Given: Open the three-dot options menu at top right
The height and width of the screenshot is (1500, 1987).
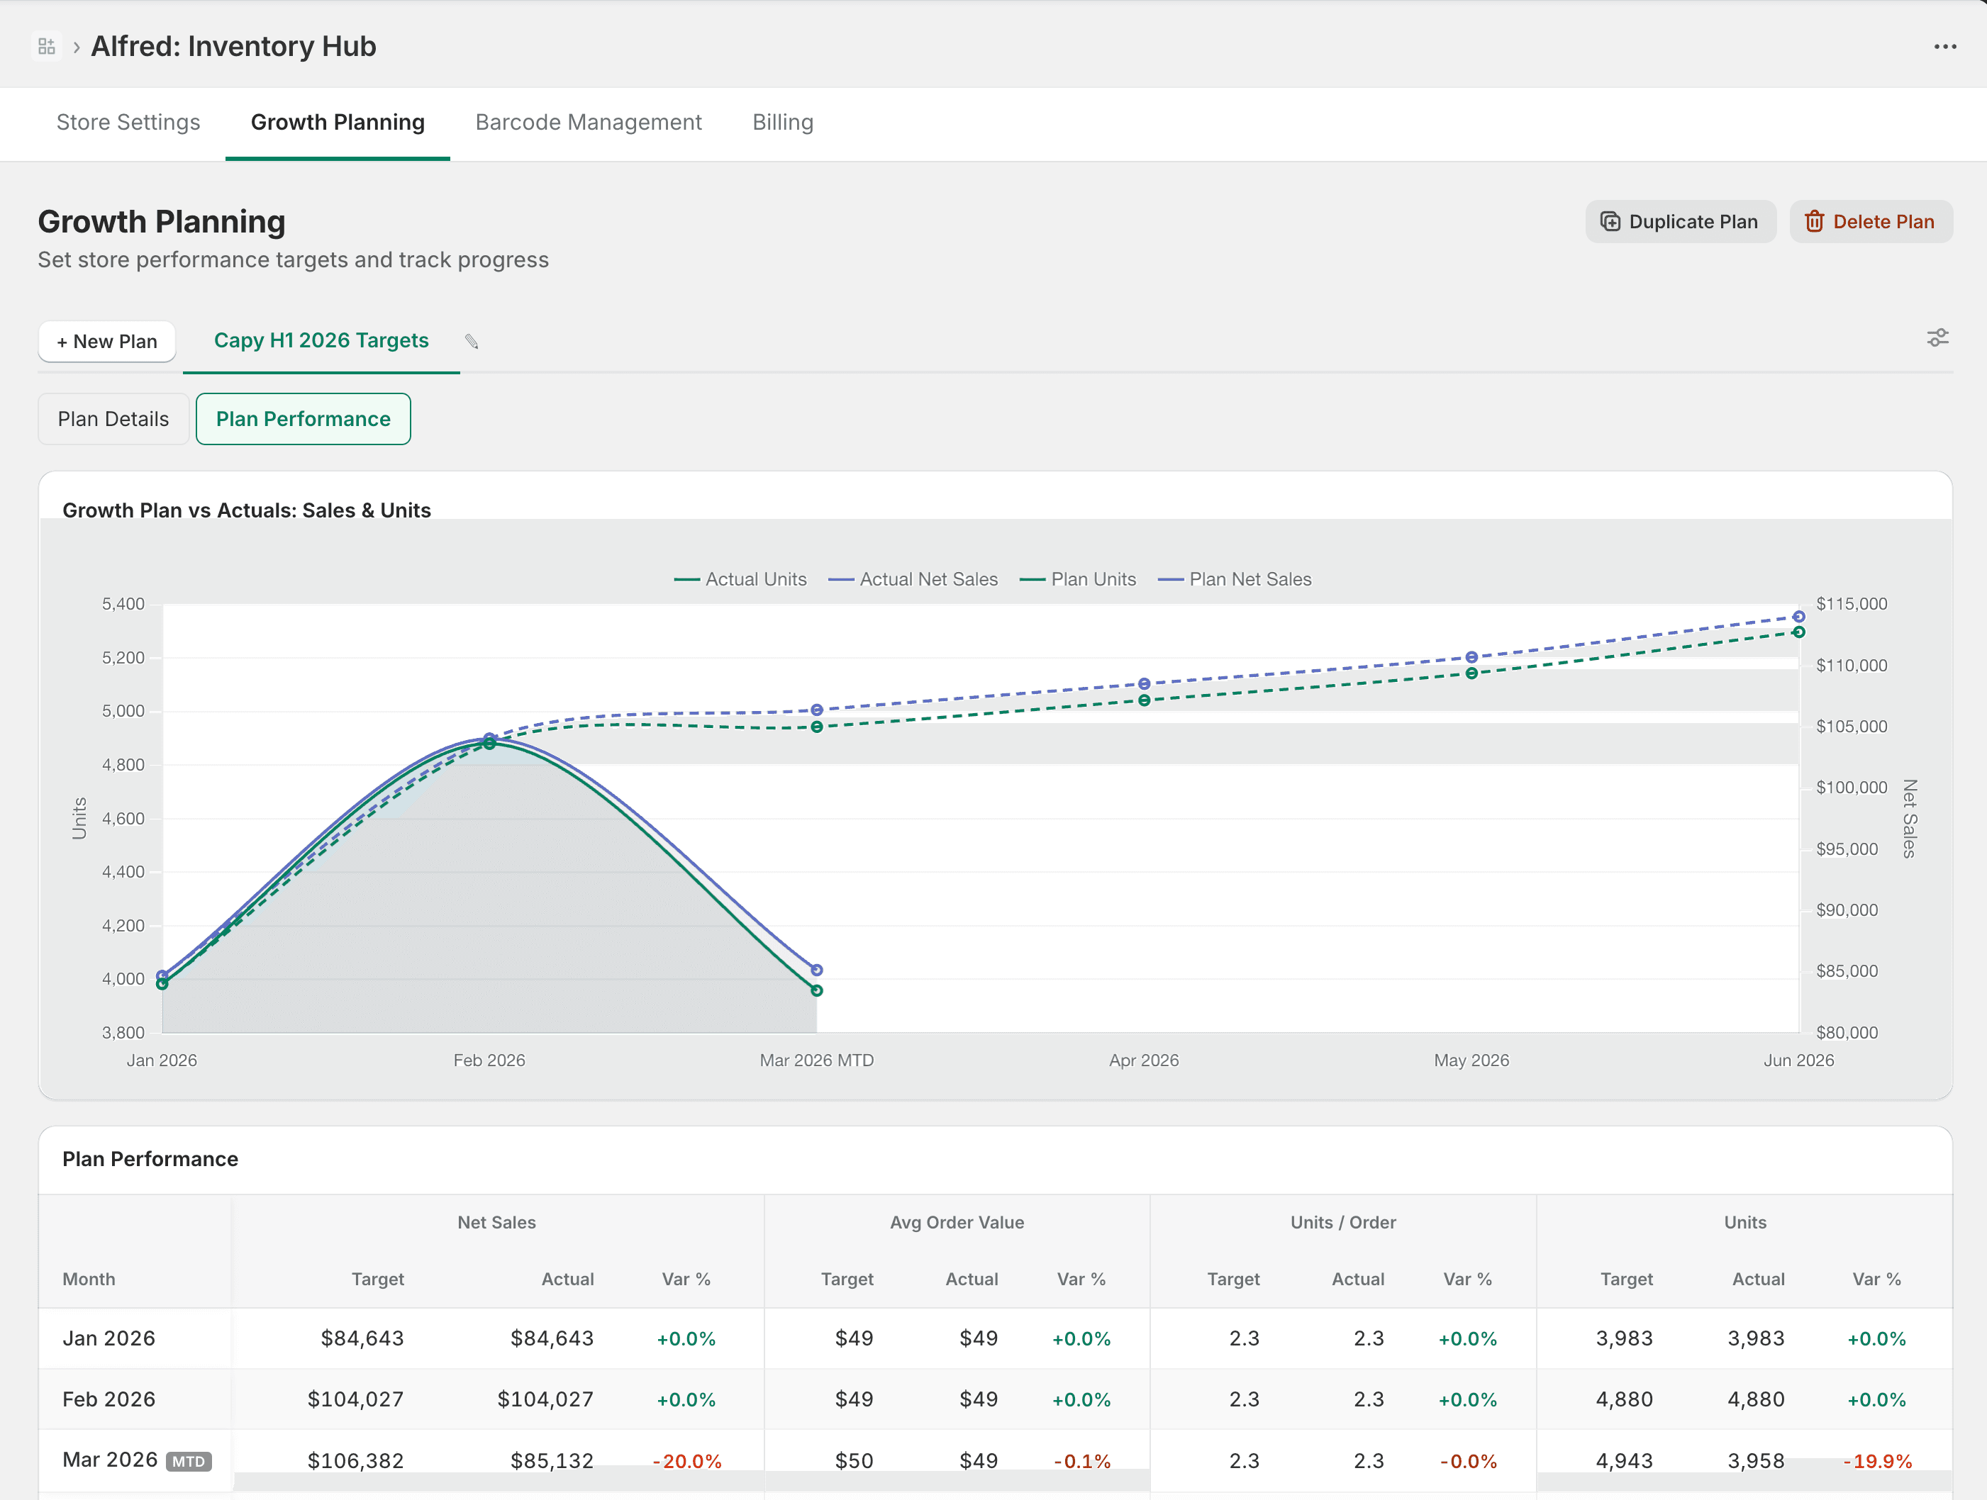Looking at the screenshot, I should [1944, 45].
